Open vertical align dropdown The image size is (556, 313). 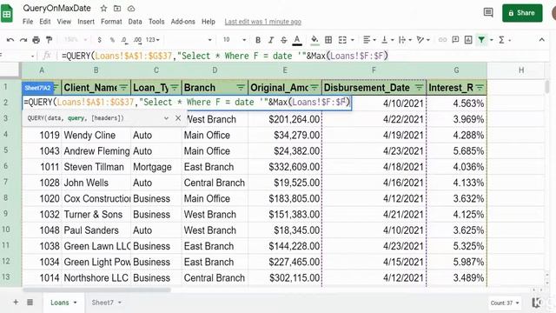(x=387, y=40)
